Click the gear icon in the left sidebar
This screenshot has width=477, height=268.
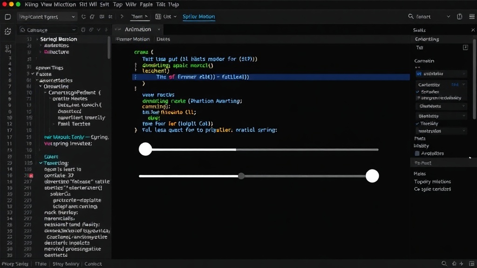pos(7,31)
